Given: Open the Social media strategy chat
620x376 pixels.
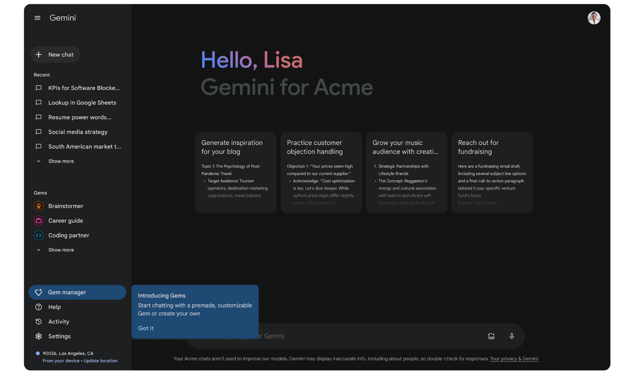Looking at the screenshot, I should [x=77, y=131].
